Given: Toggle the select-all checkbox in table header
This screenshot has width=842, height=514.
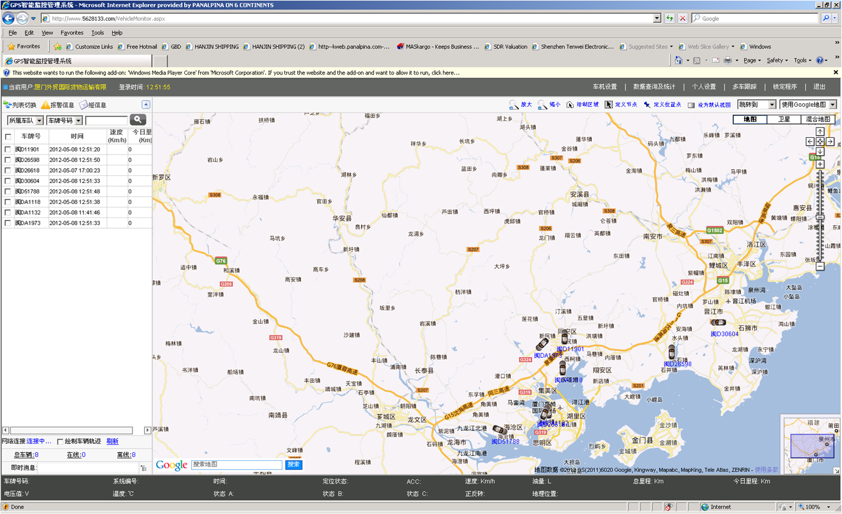Looking at the screenshot, I should pos(8,137).
